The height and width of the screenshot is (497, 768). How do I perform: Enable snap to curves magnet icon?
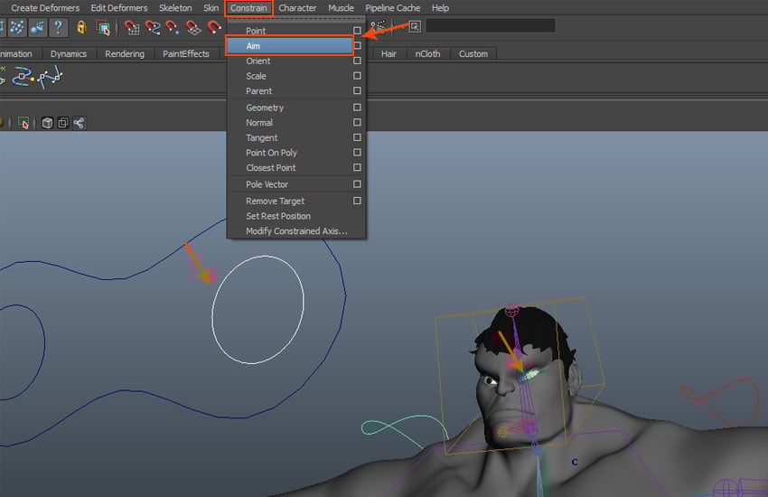153,28
